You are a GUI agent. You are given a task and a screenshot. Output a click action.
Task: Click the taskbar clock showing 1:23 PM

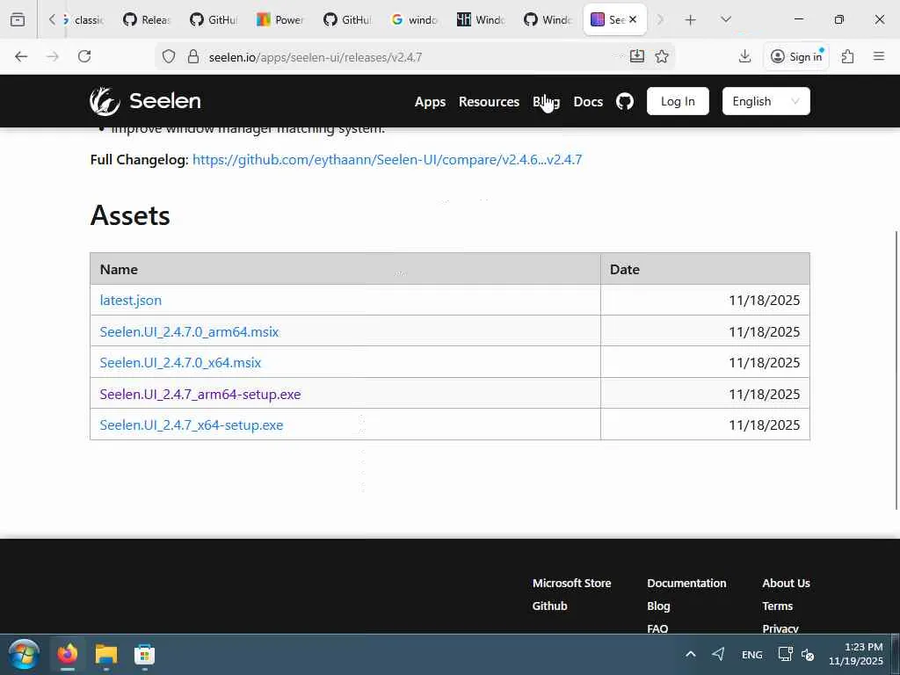[855, 654]
